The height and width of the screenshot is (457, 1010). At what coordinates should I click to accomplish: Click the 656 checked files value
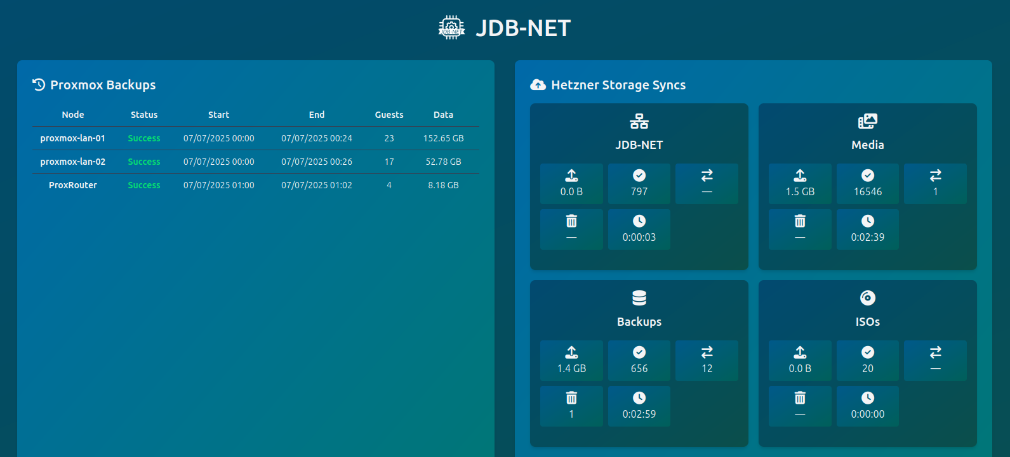[x=639, y=368]
